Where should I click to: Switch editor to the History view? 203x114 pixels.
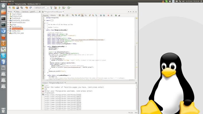(53, 15)
